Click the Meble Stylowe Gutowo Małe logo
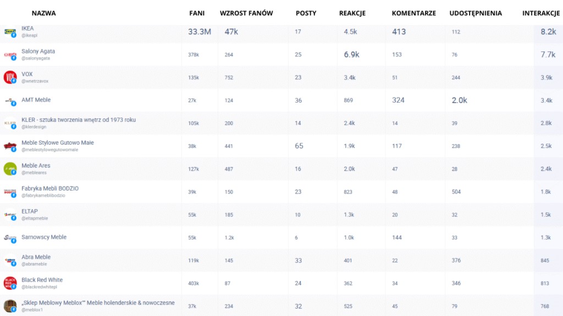The image size is (563, 316). coord(10,146)
